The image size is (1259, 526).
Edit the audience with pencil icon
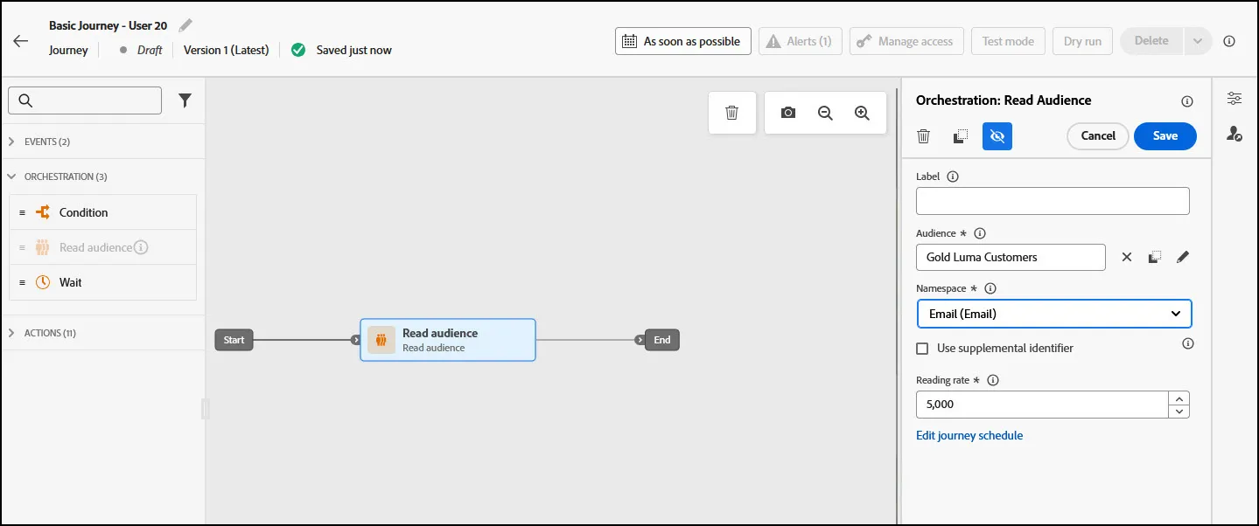(x=1183, y=257)
